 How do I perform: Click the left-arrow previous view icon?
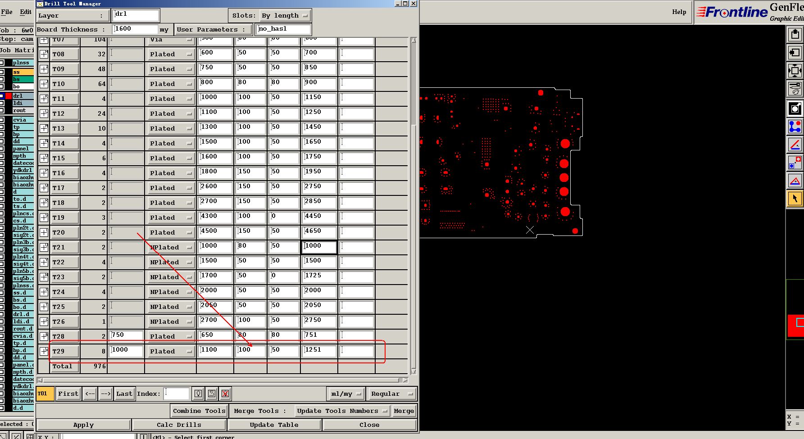click(795, 53)
